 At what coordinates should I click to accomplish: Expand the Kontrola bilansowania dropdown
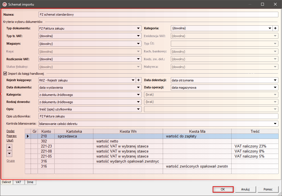[275, 124]
